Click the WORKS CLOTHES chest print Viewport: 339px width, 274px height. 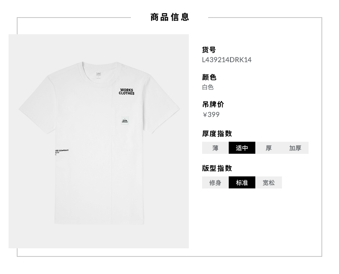click(x=127, y=92)
